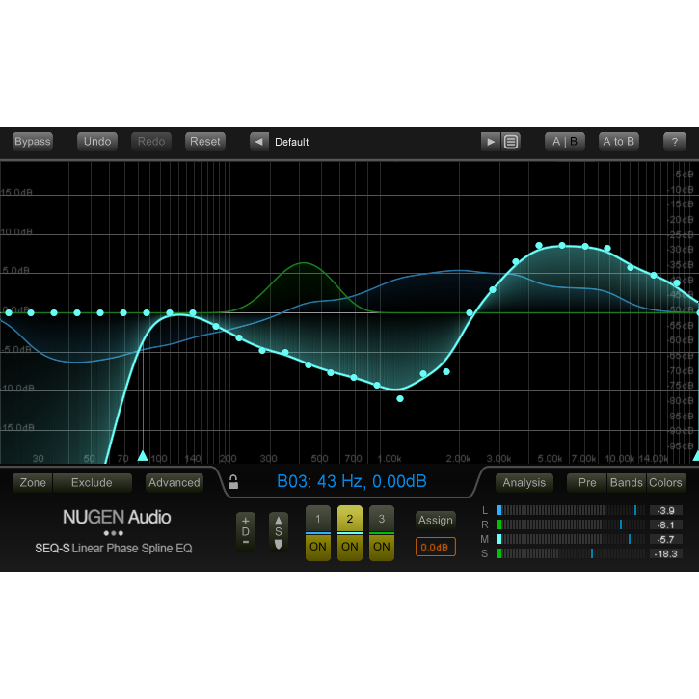Switch to EQ curve tab 1
This screenshot has width=699, height=699.
click(x=318, y=518)
